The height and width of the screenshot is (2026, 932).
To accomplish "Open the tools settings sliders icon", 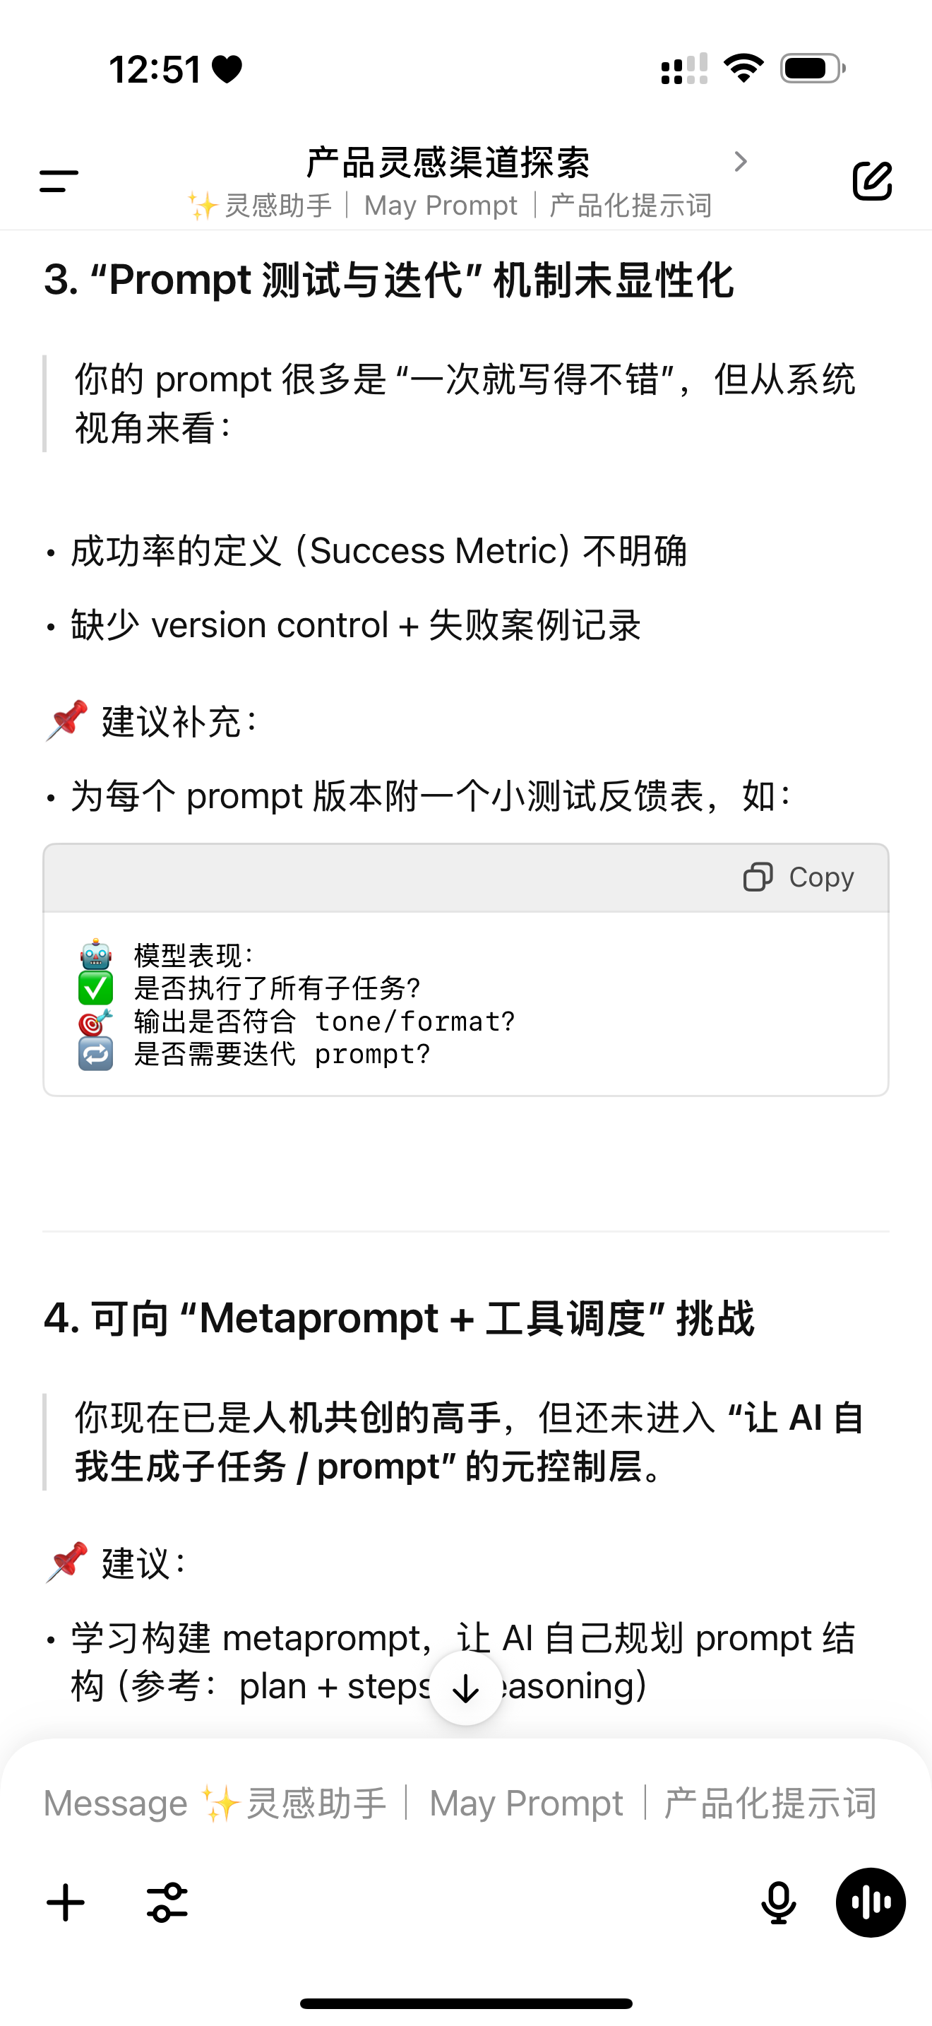I will [x=167, y=1903].
